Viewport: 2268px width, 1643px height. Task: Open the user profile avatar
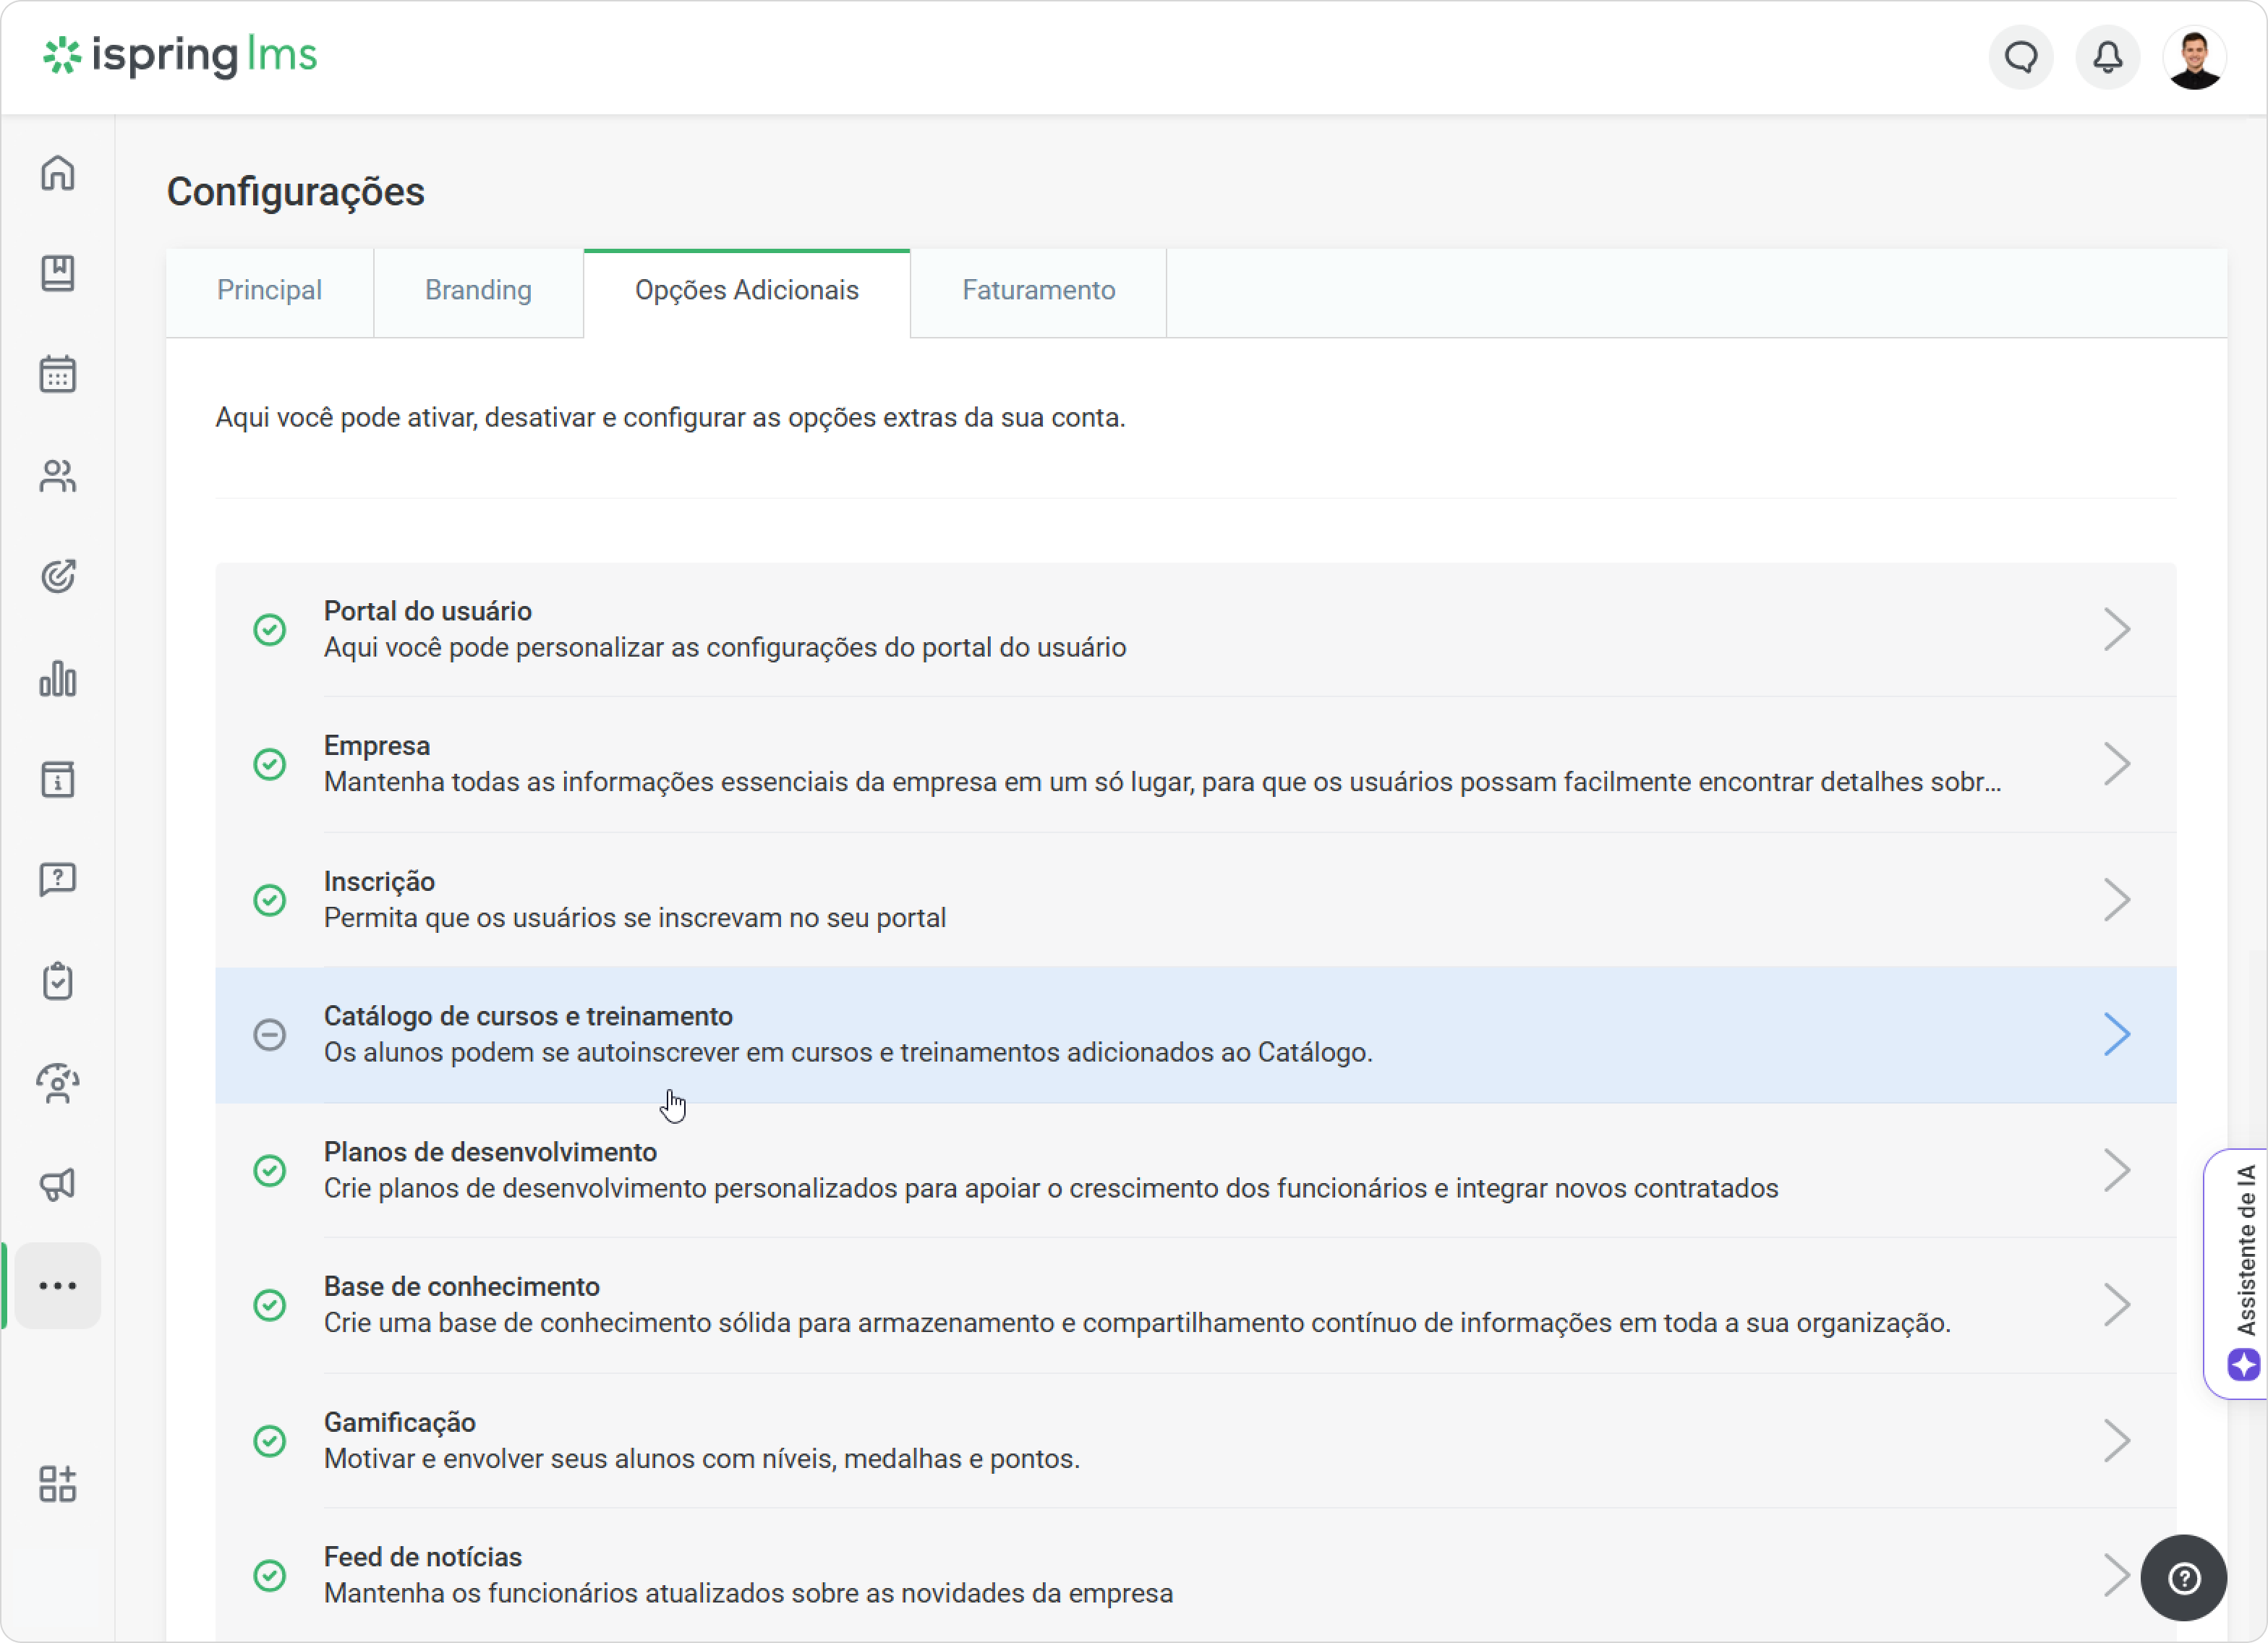pyautogui.click(x=2194, y=57)
